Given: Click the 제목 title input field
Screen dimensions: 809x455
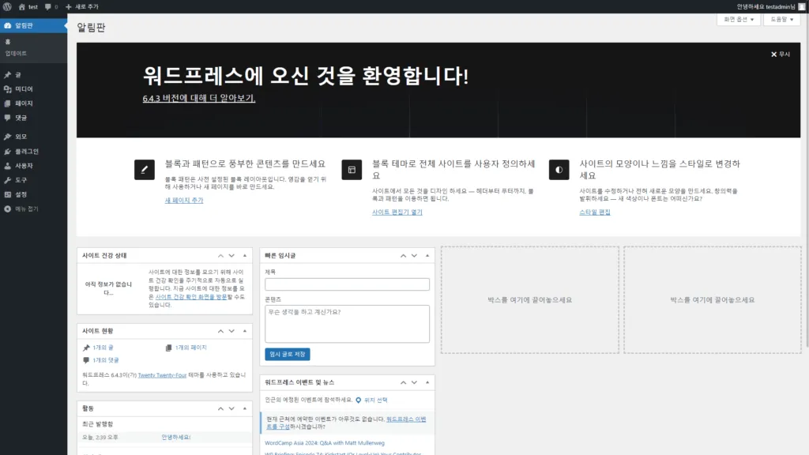Looking at the screenshot, I should coord(346,283).
